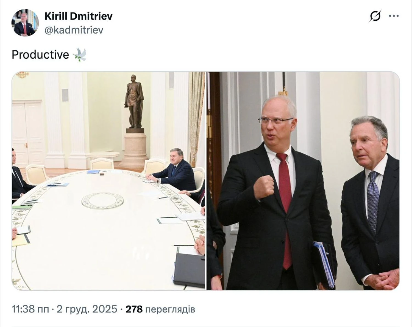This screenshot has width=412, height=327.
Task: Open the Grok slashed-circle icon
Action: [375, 16]
